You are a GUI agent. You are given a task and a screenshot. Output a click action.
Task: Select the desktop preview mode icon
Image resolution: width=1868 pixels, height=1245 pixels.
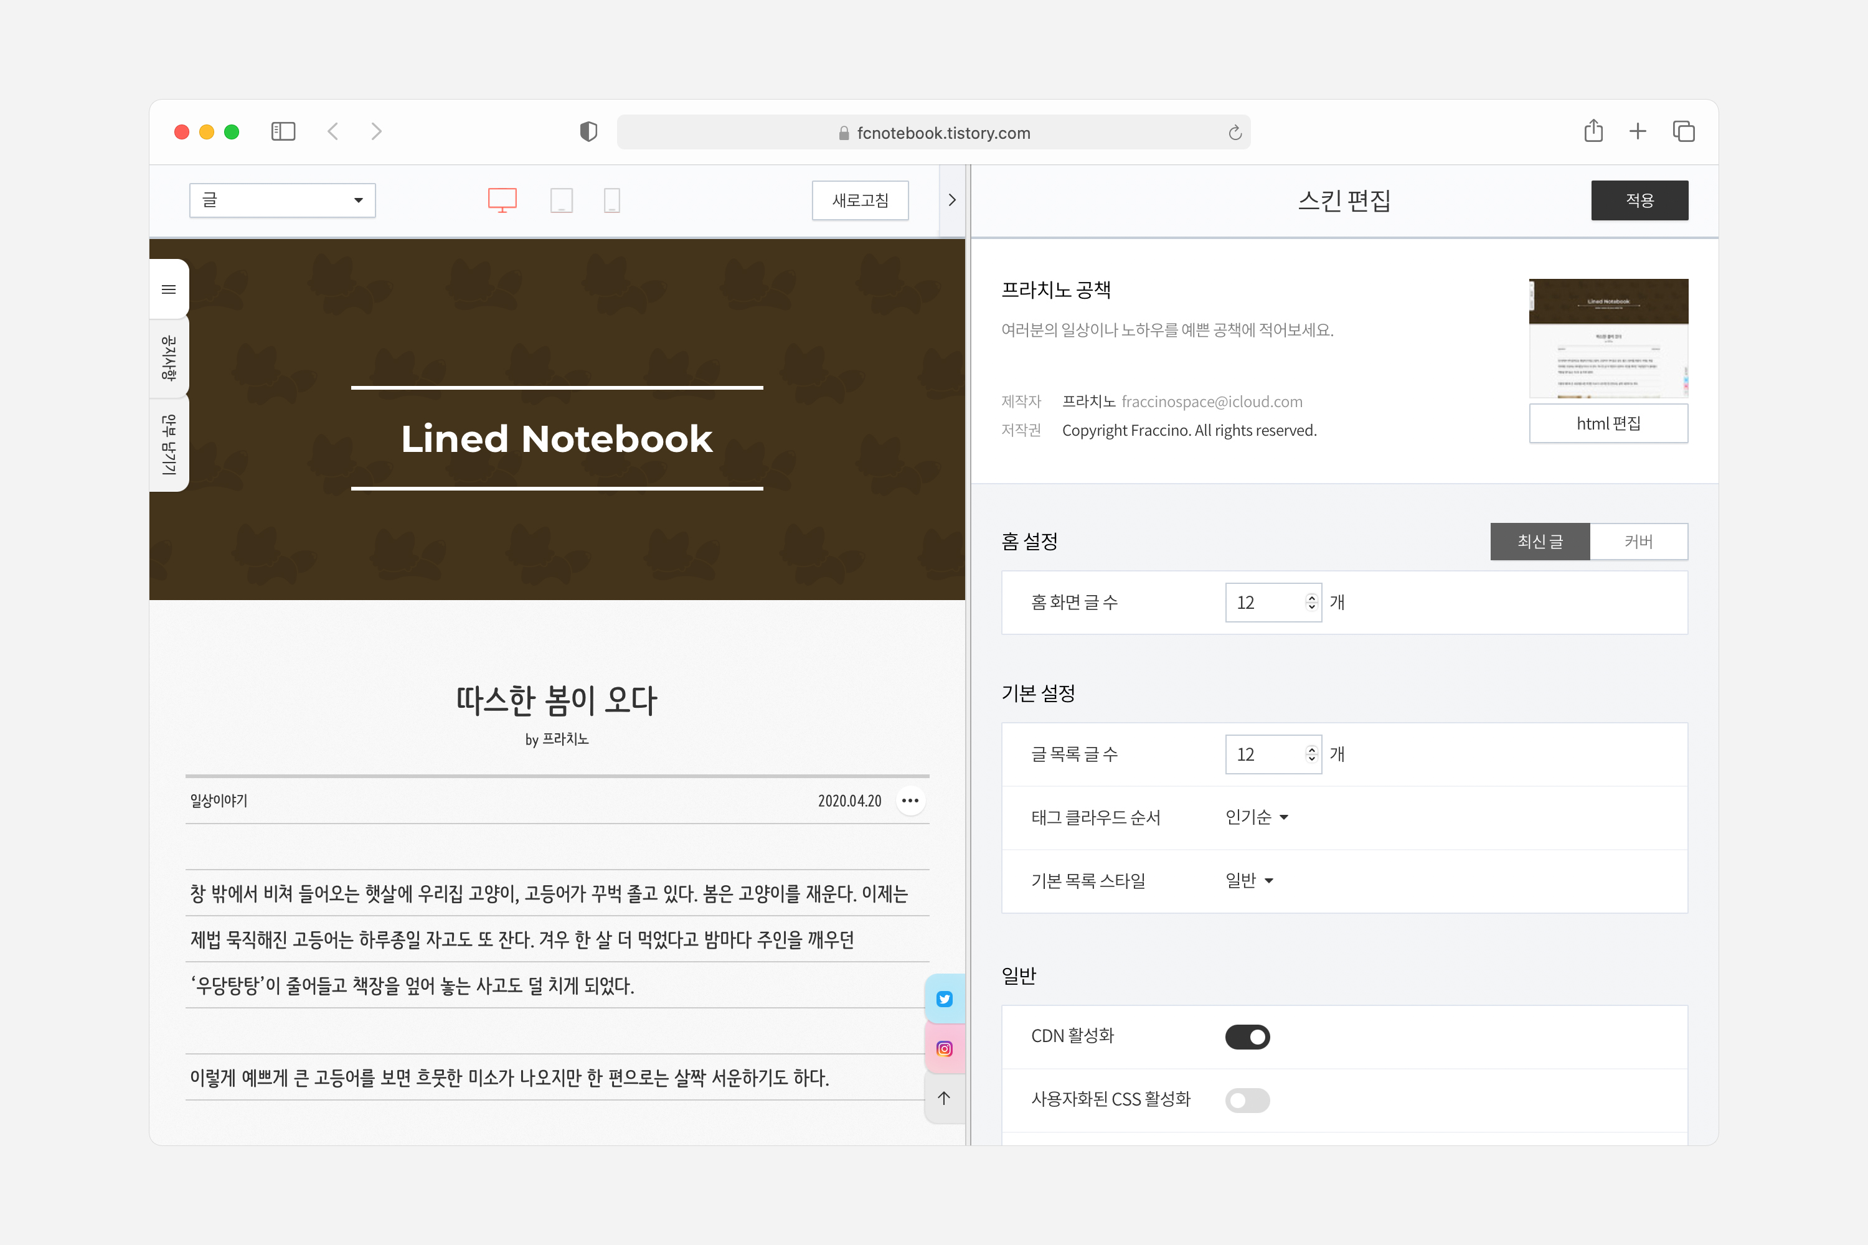pos(502,200)
